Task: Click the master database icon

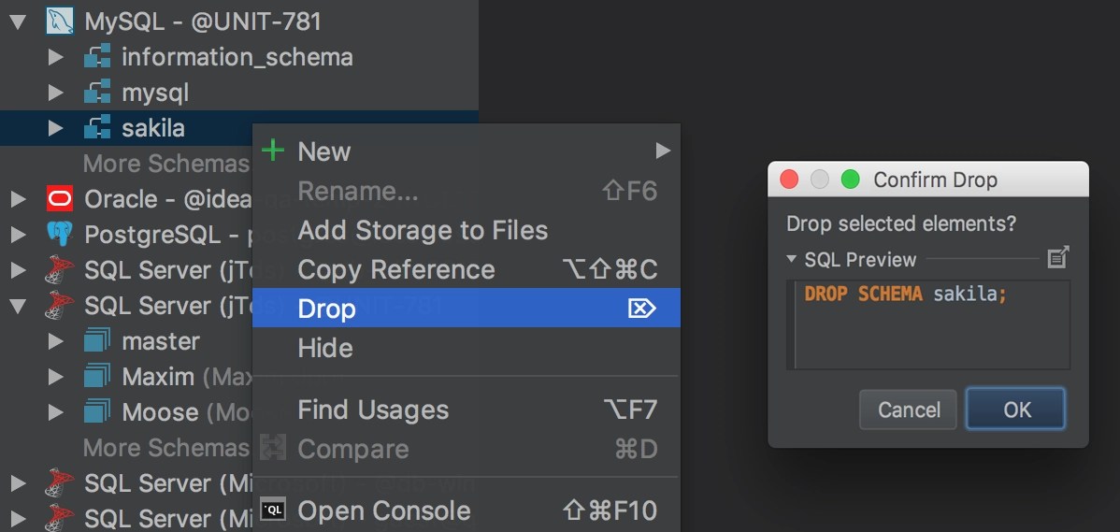Action: tap(97, 341)
